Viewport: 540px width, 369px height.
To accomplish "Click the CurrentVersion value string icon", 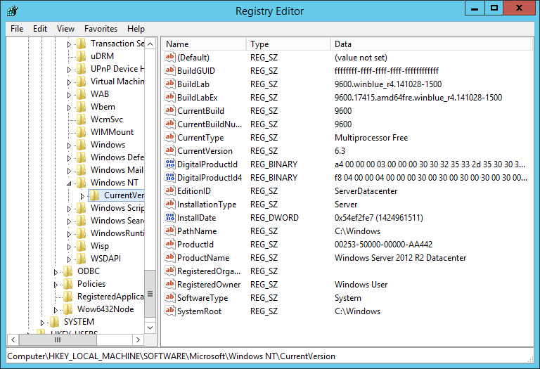I will click(x=169, y=151).
